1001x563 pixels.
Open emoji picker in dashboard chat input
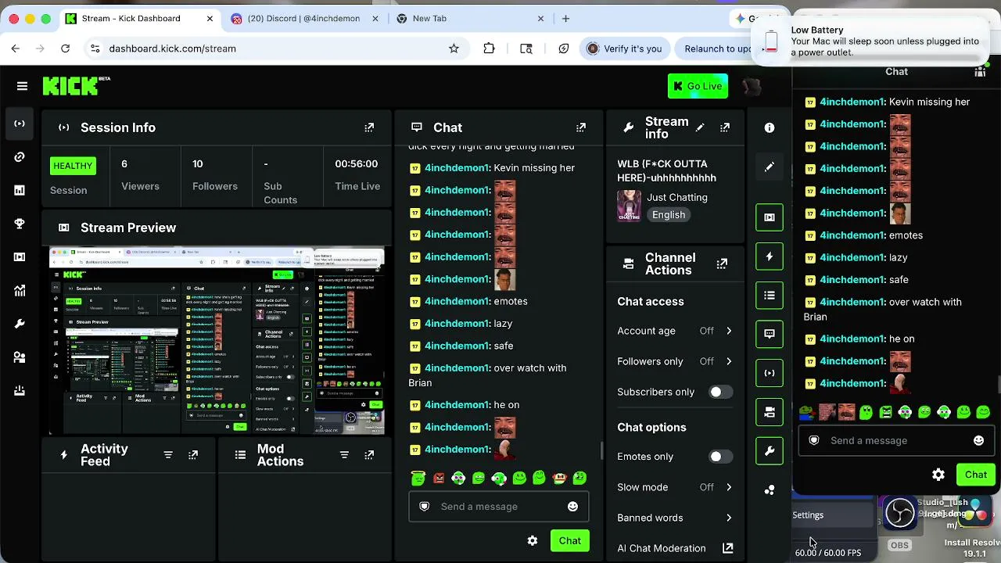[572, 507]
